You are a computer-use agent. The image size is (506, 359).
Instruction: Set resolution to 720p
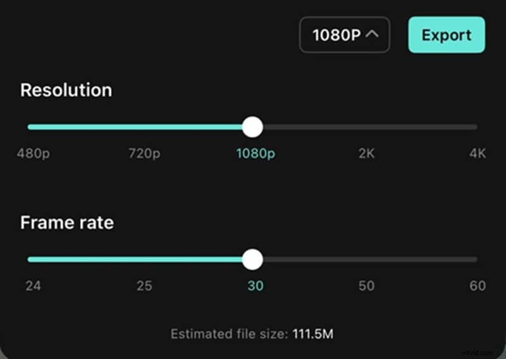tap(144, 154)
